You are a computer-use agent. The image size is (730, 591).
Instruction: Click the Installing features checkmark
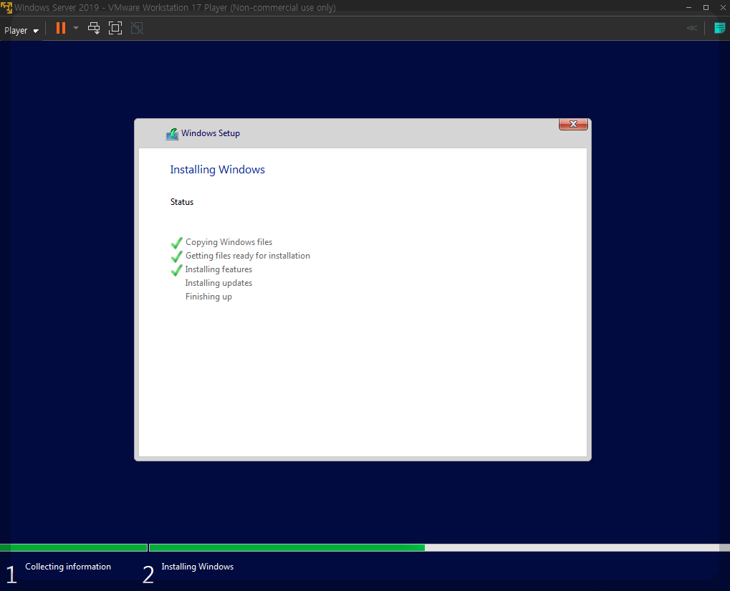[176, 270]
